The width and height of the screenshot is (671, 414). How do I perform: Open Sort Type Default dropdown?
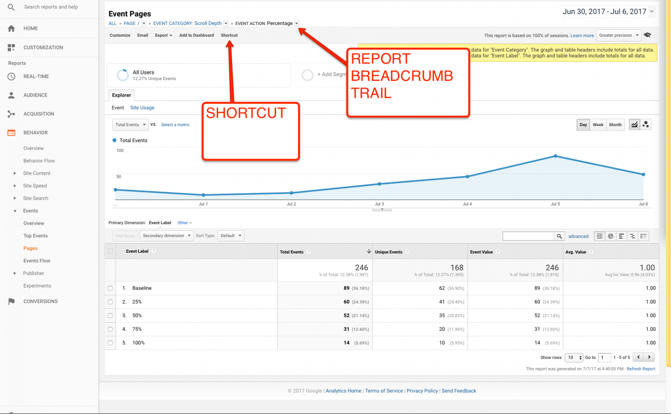click(x=231, y=236)
